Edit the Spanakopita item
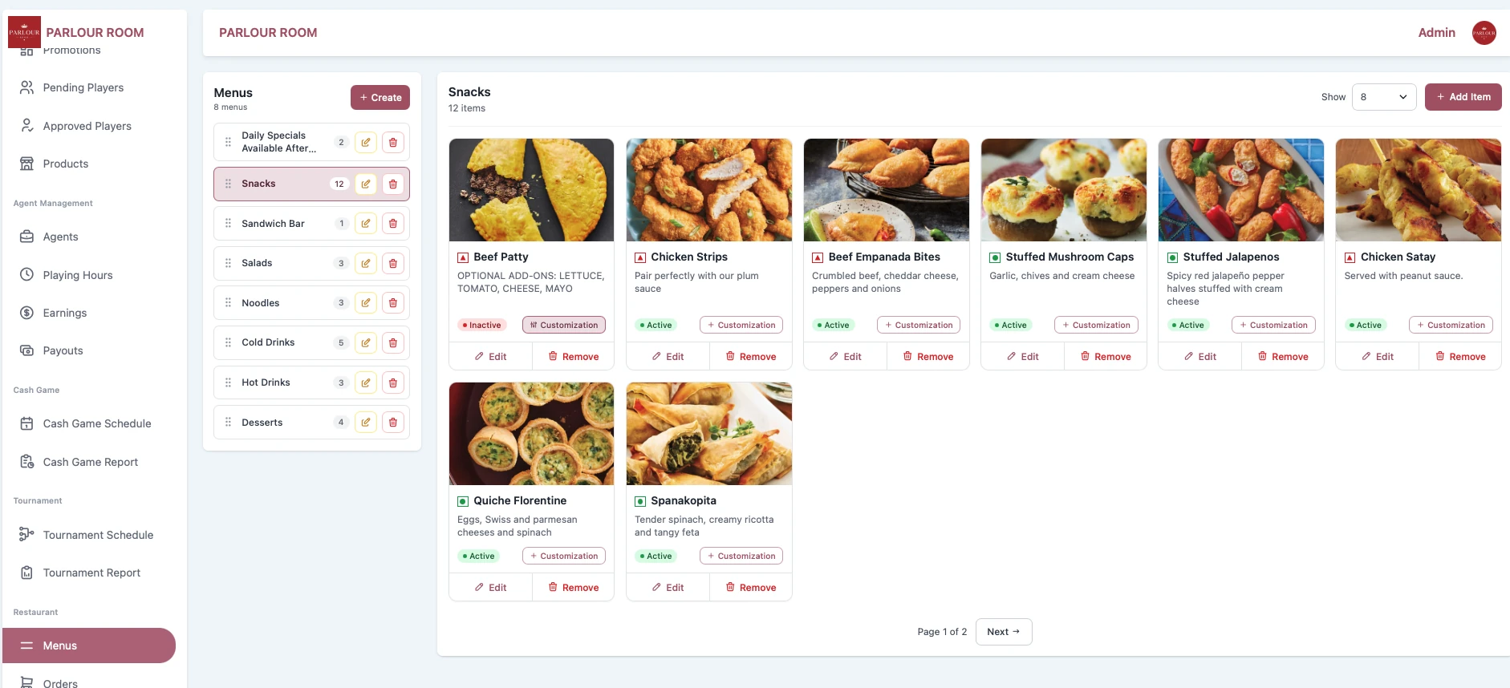 (668, 588)
